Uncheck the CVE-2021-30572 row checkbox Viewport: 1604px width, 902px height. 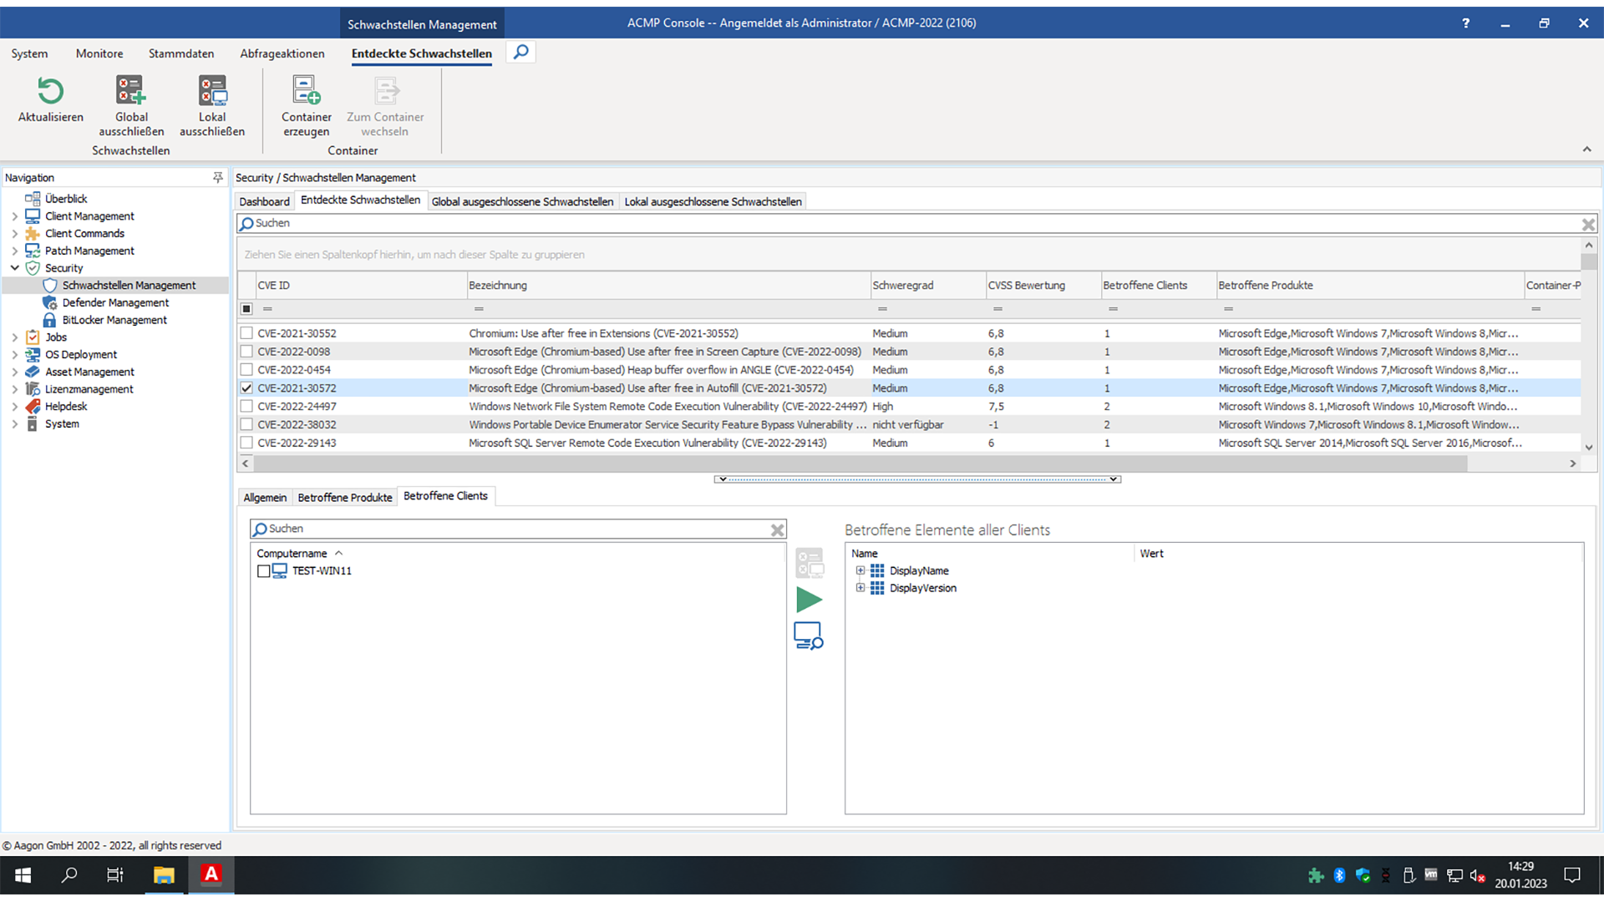246,388
